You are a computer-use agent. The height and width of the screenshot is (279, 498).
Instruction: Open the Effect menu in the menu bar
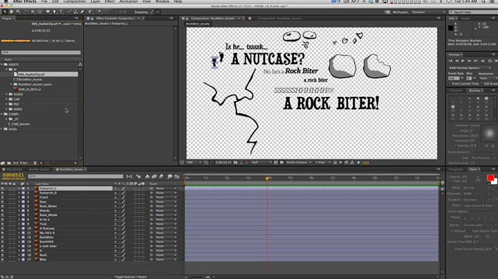coord(109,1)
